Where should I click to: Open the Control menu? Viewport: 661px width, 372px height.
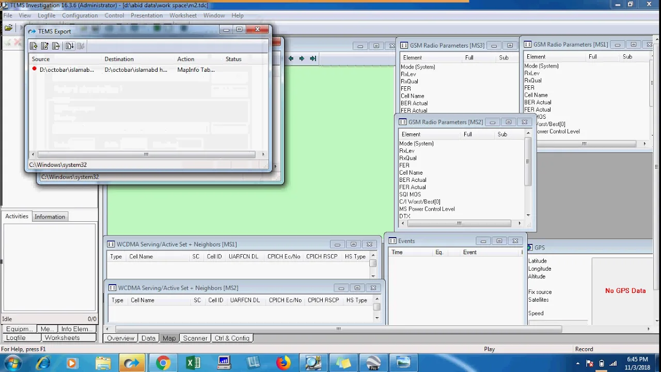[x=114, y=16]
